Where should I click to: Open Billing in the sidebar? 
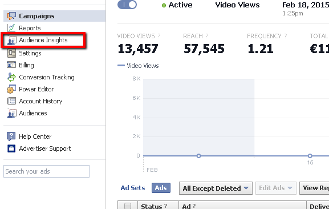pyautogui.click(x=26, y=65)
